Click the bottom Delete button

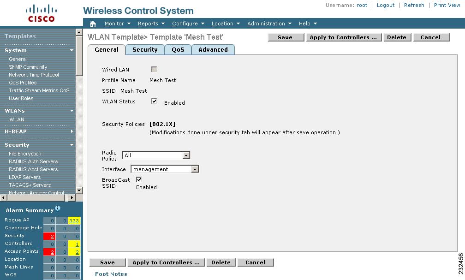click(x=221, y=262)
